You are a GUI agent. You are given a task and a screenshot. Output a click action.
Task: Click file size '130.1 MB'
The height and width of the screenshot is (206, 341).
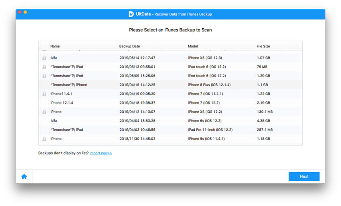[x=265, y=112]
